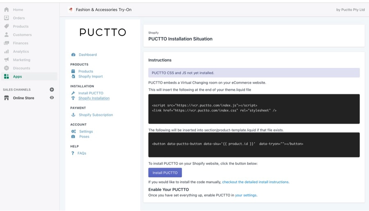View online store via eye icon
Screen dimensions: 369x211
point(52,98)
